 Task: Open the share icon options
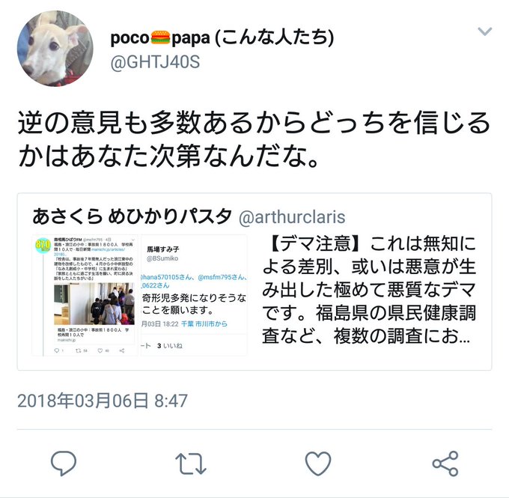(x=445, y=464)
